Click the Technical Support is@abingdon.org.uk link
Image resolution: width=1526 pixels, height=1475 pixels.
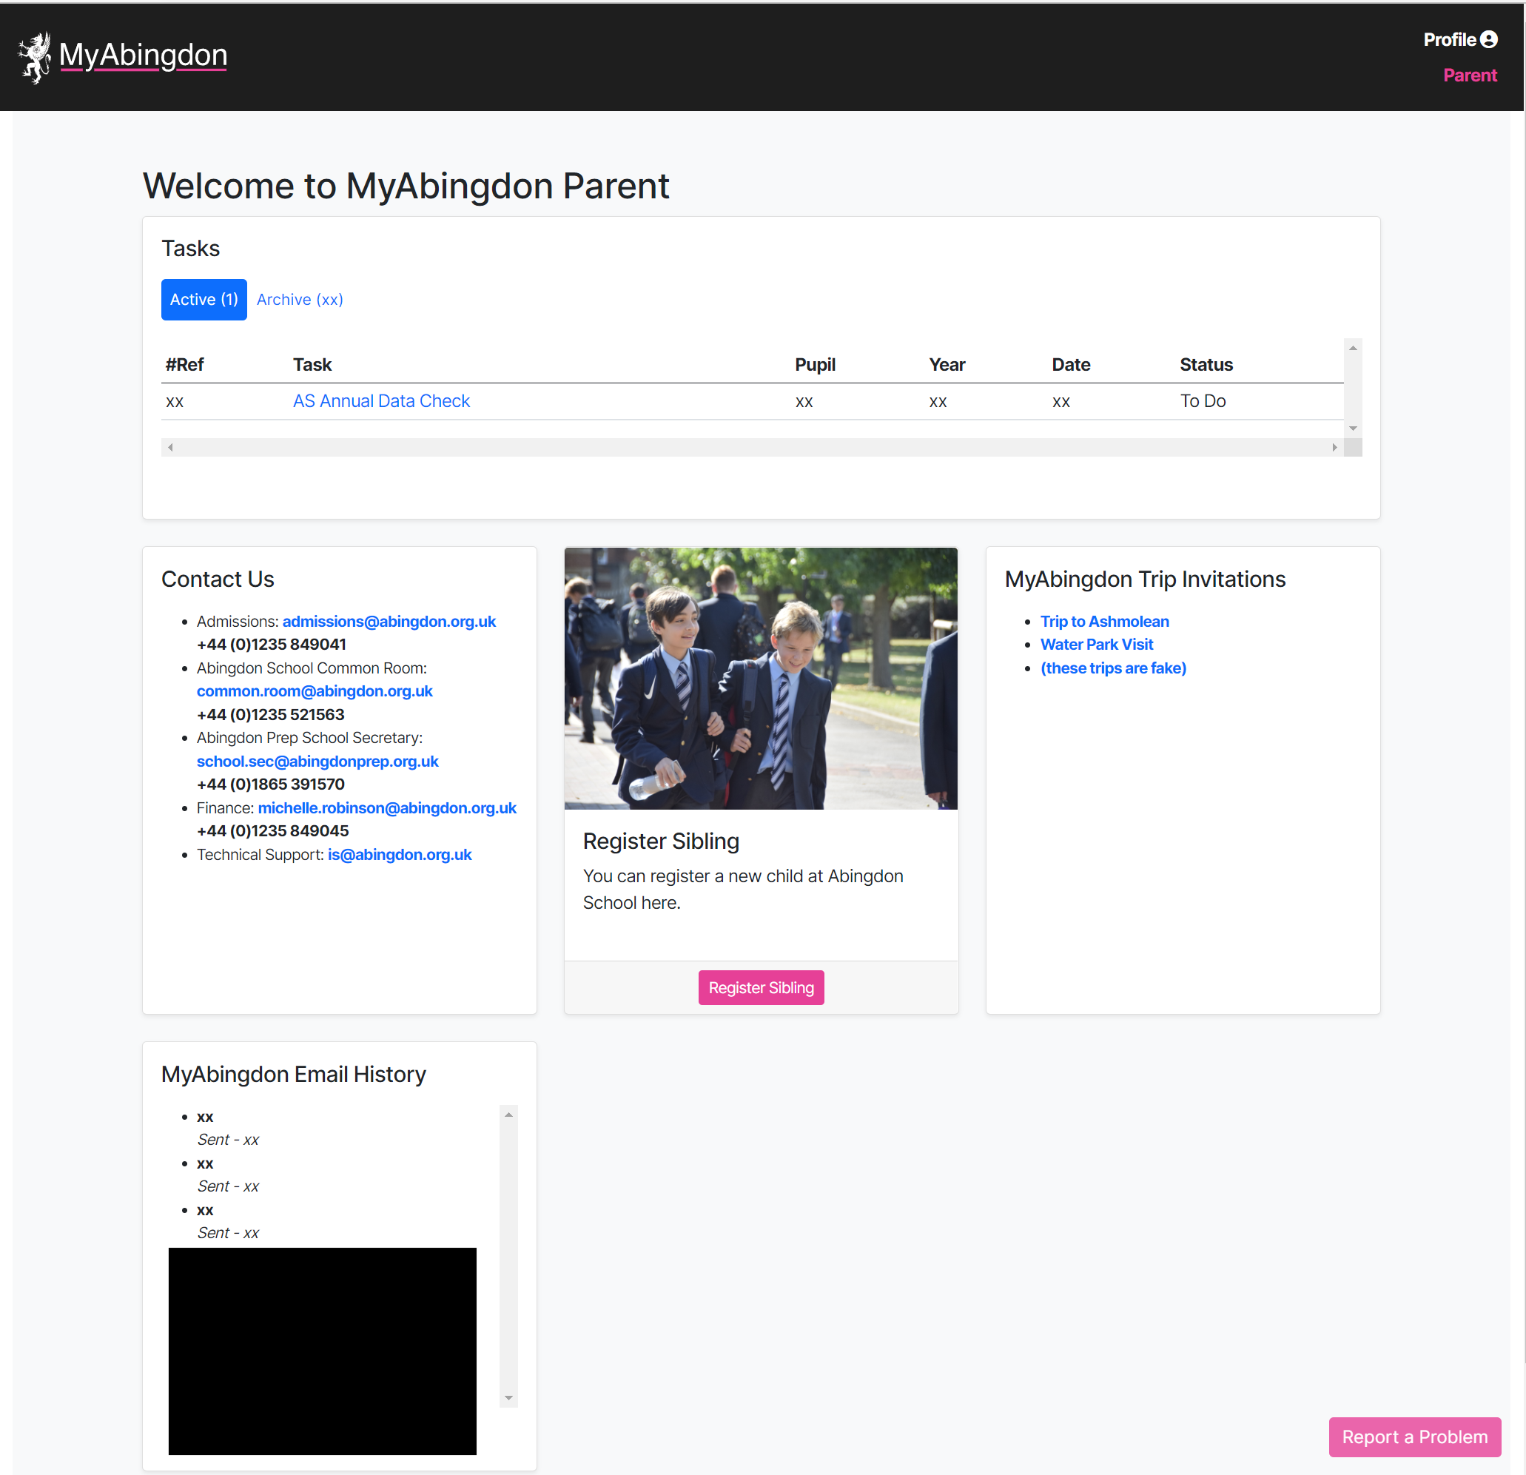[x=400, y=854]
